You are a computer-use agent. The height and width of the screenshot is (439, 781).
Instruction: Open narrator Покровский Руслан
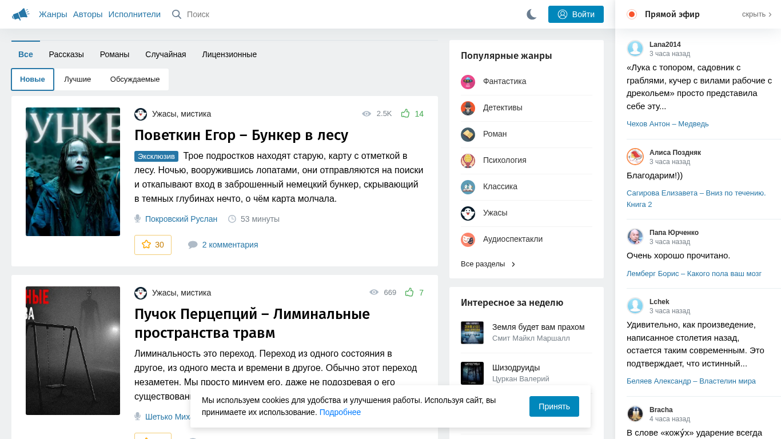click(x=181, y=219)
